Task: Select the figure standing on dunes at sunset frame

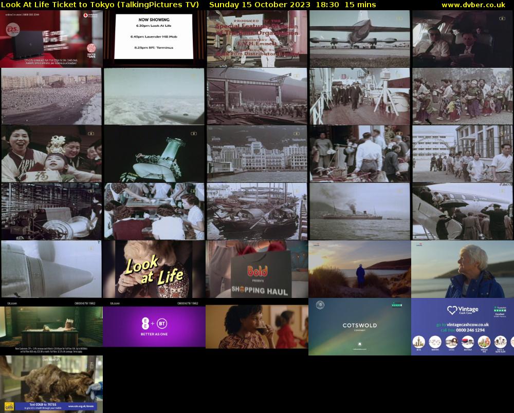Action: [360, 269]
